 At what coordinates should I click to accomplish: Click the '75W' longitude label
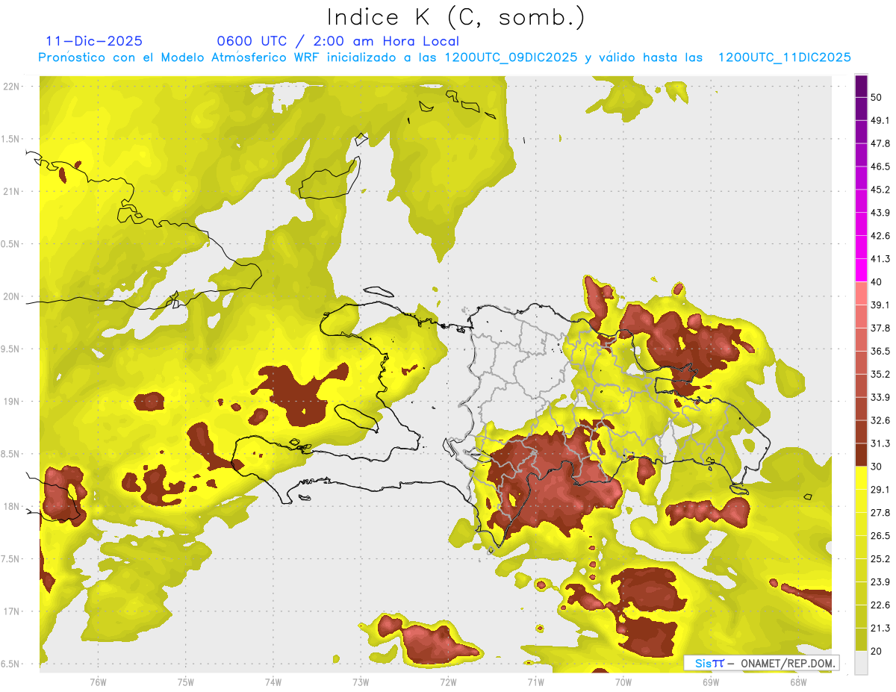[186, 682]
